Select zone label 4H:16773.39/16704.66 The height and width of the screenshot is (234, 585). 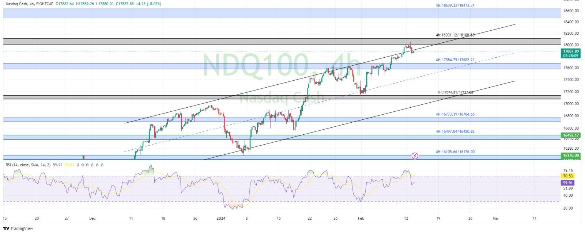coord(455,114)
